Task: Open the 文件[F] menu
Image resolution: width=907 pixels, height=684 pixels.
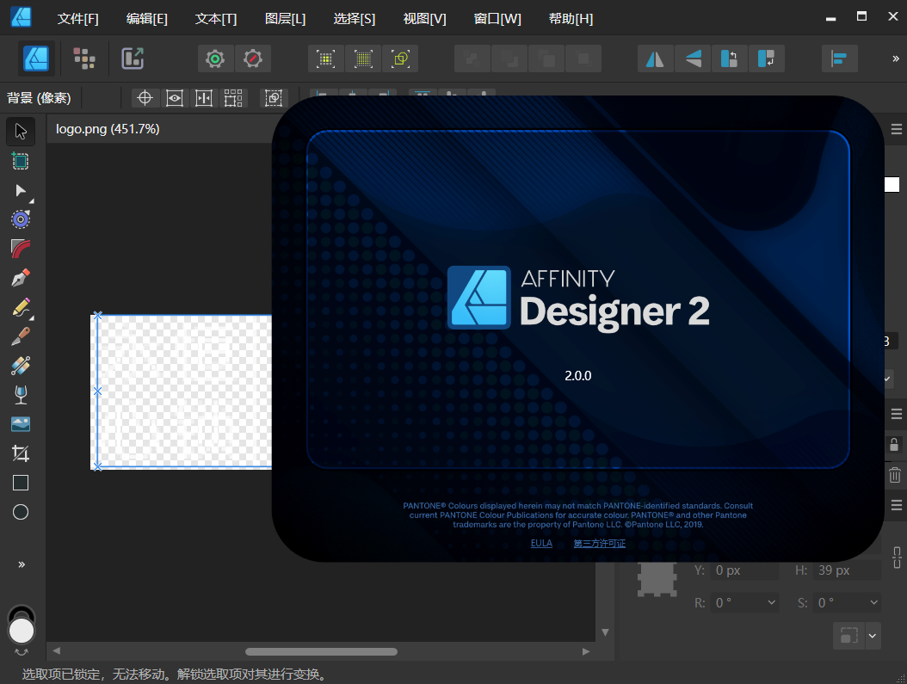Action: tap(78, 19)
